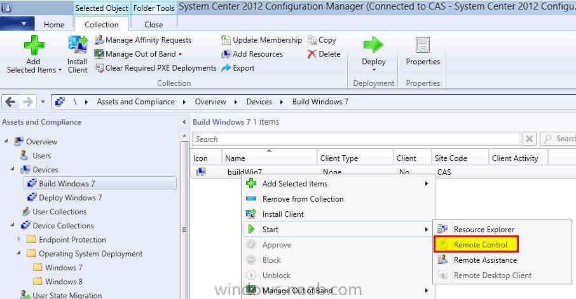
Task: Click Clear Required PXE Deployments
Action: (156, 68)
